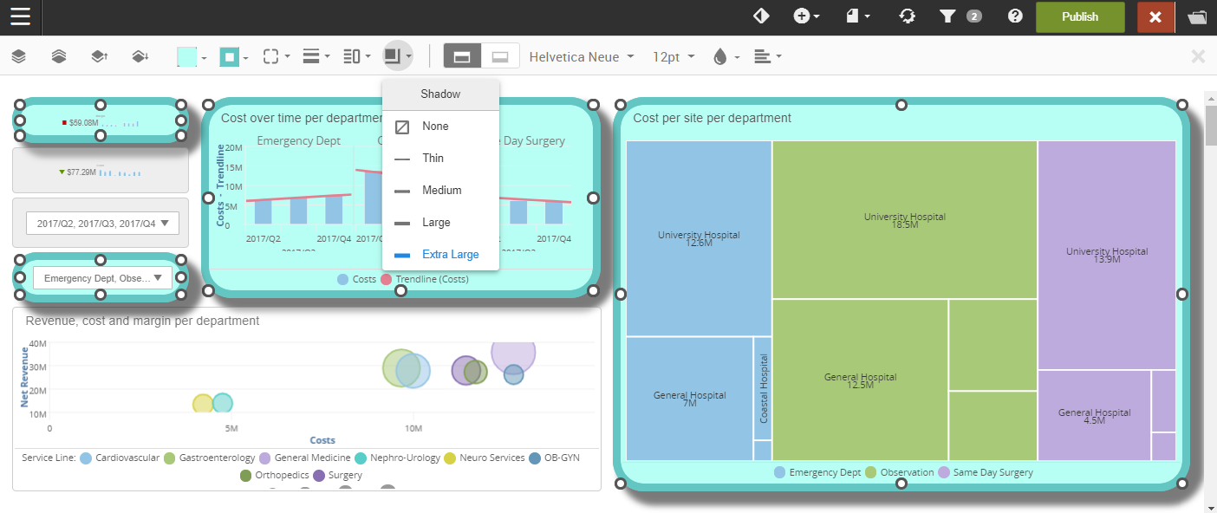Click the send backward layer icon

(139, 56)
